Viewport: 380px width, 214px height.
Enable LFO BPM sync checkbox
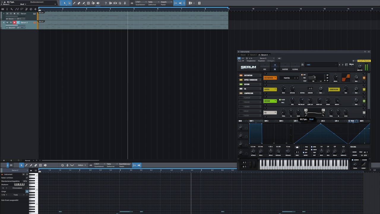click(x=312, y=147)
